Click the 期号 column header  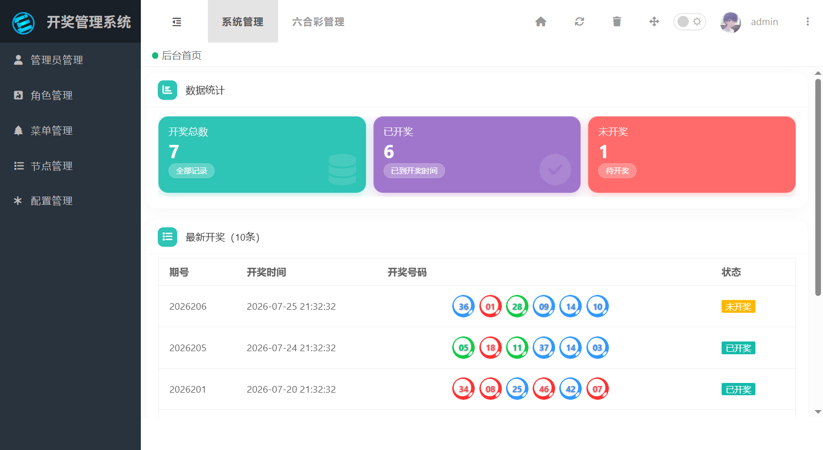pos(179,272)
